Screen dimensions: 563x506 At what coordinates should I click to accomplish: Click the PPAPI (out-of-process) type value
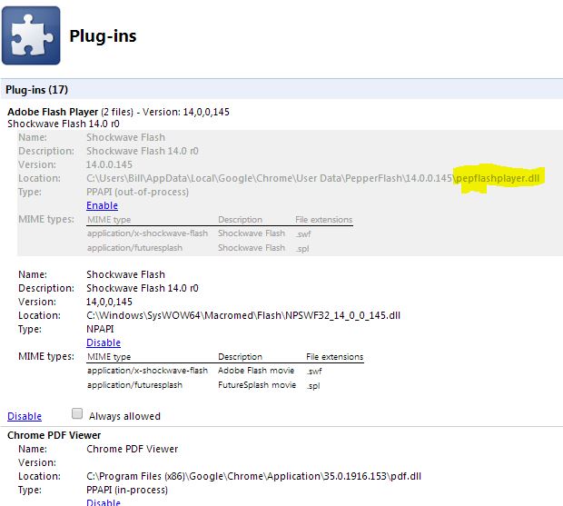pos(137,192)
